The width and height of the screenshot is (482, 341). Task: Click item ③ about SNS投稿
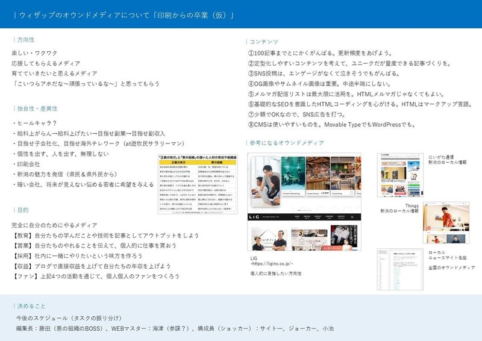324,74
